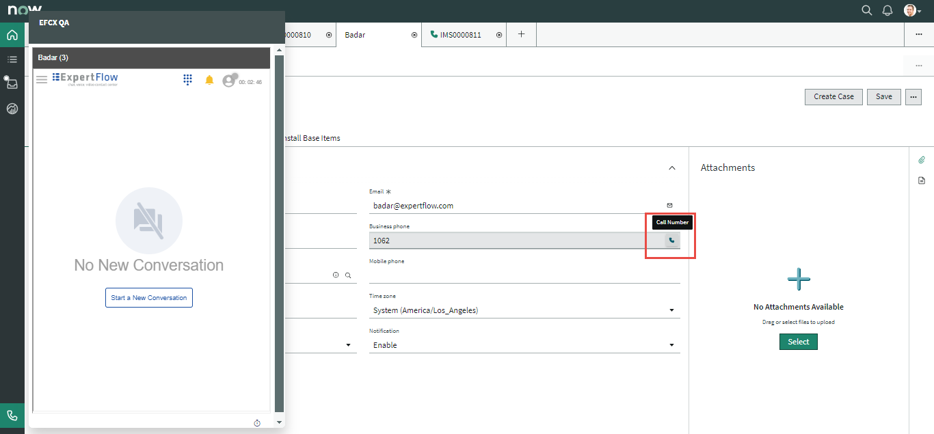Open the phone softphone icon at bottom-left
The width and height of the screenshot is (934, 434).
pos(12,416)
